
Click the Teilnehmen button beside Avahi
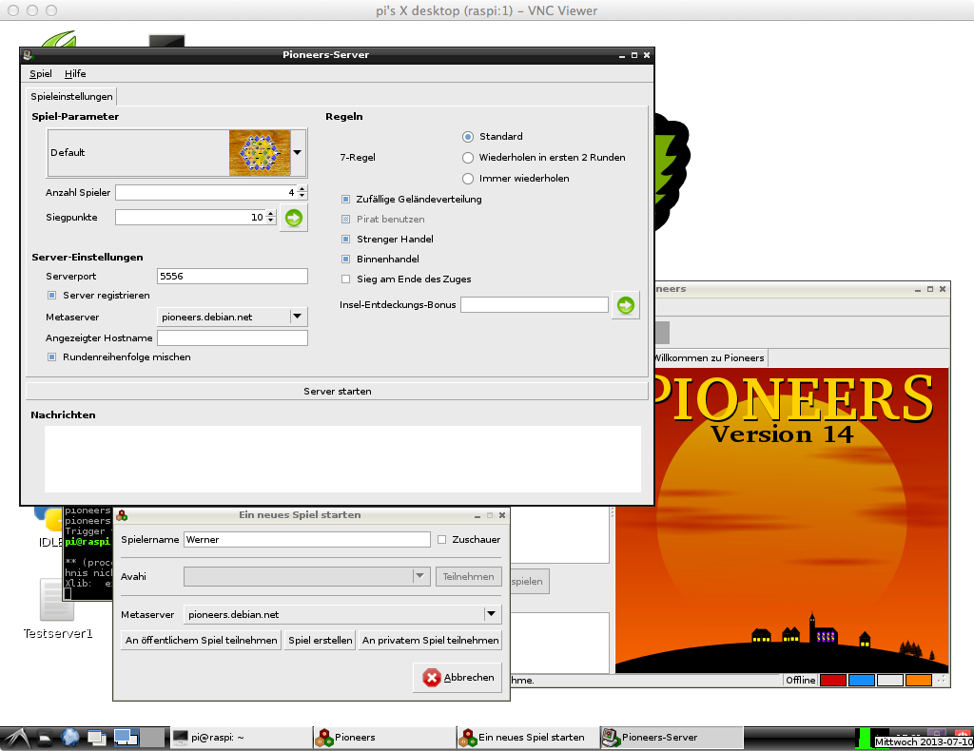click(468, 577)
